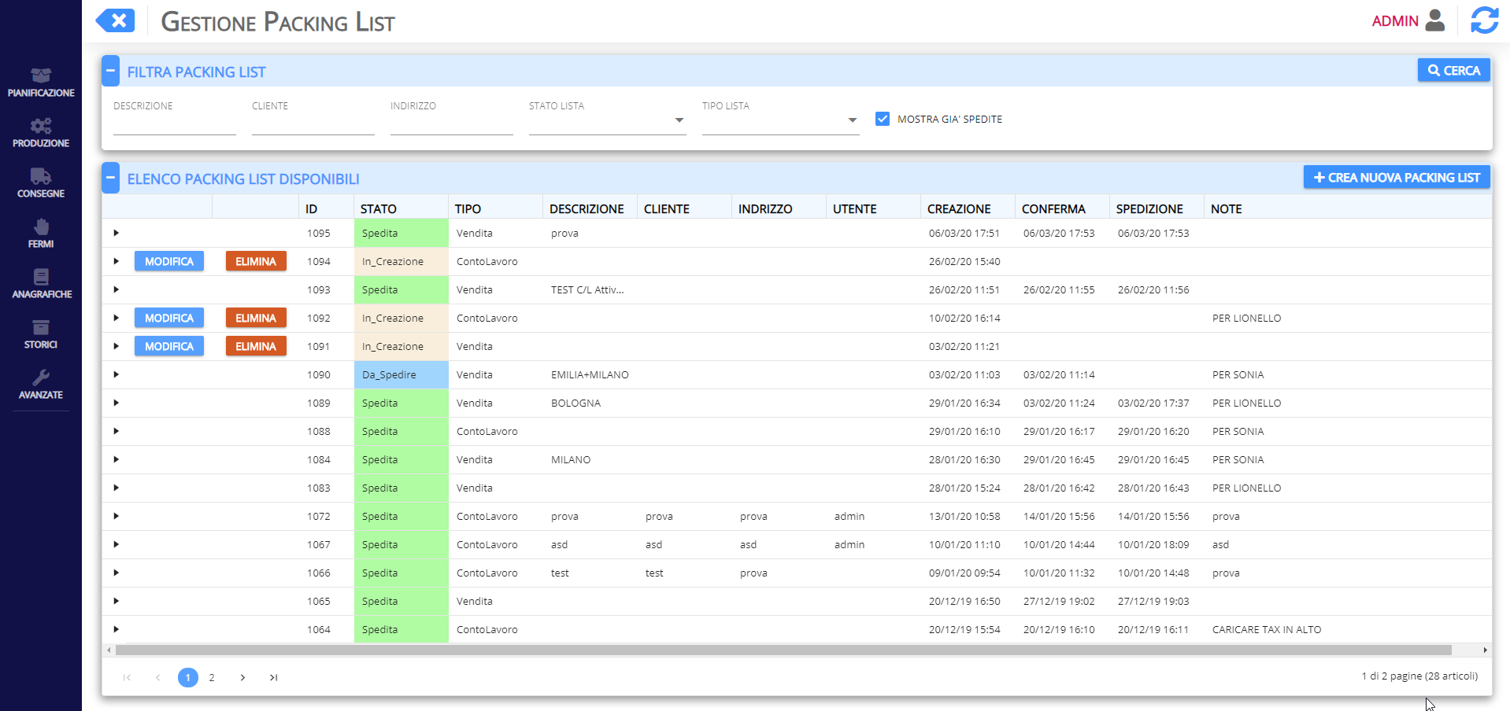Click the refresh arrows icon

1484,20
